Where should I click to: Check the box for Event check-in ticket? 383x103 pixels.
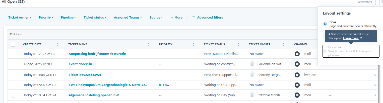[13, 64]
